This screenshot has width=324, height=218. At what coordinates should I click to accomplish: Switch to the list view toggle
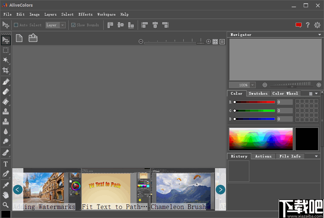(222, 42)
